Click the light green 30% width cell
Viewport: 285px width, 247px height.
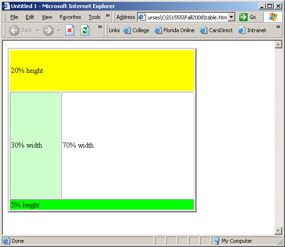click(35, 145)
